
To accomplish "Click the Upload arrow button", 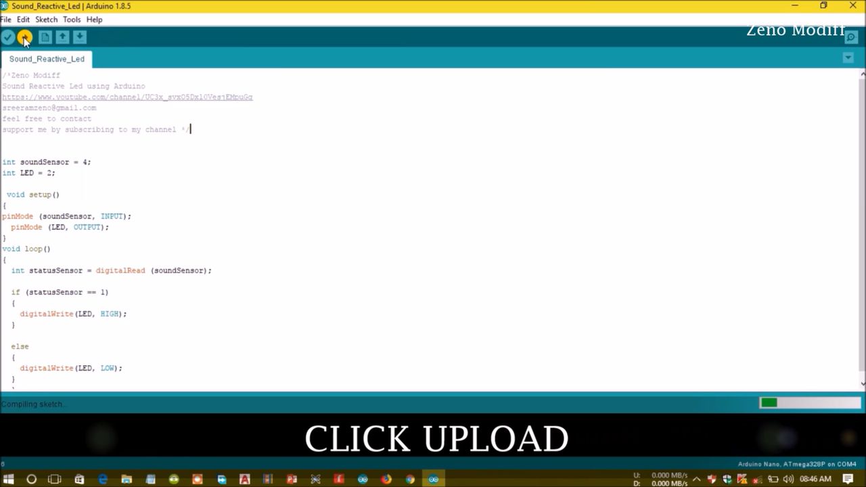I will [x=24, y=37].
